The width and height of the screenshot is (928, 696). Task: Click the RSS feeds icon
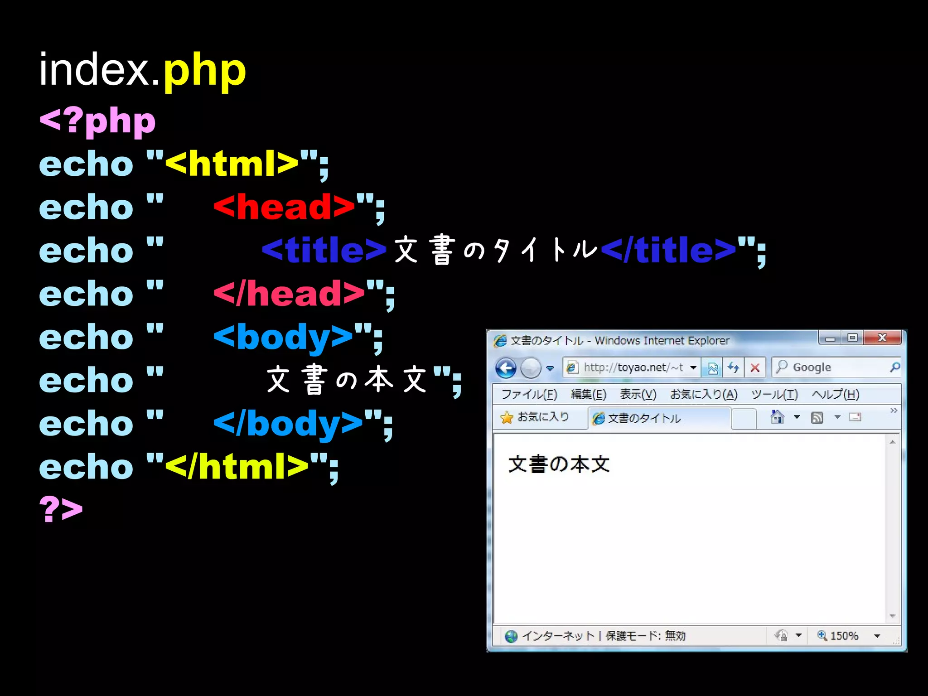click(817, 417)
